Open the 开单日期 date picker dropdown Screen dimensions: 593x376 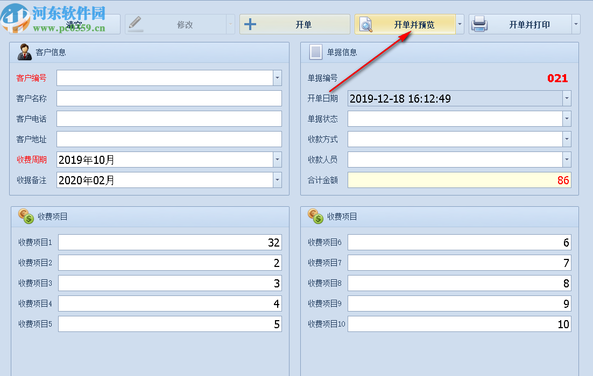point(566,98)
